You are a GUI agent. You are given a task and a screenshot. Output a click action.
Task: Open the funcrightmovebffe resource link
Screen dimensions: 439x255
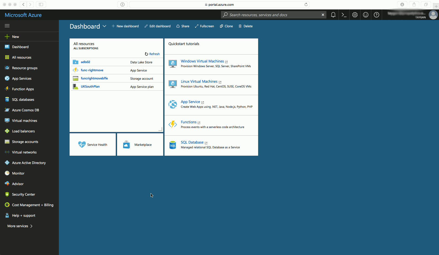pos(94,79)
